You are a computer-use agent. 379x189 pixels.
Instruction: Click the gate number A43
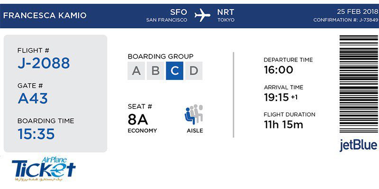(33, 98)
